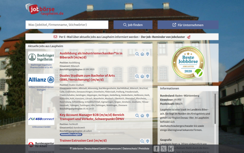
Task: Click Beschäftigungsbeginn: ab sofort text
Action: (76, 131)
